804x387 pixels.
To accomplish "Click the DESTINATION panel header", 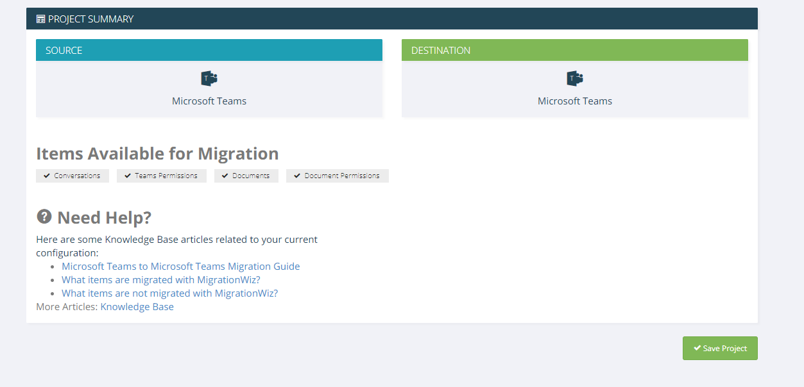I will click(x=575, y=50).
